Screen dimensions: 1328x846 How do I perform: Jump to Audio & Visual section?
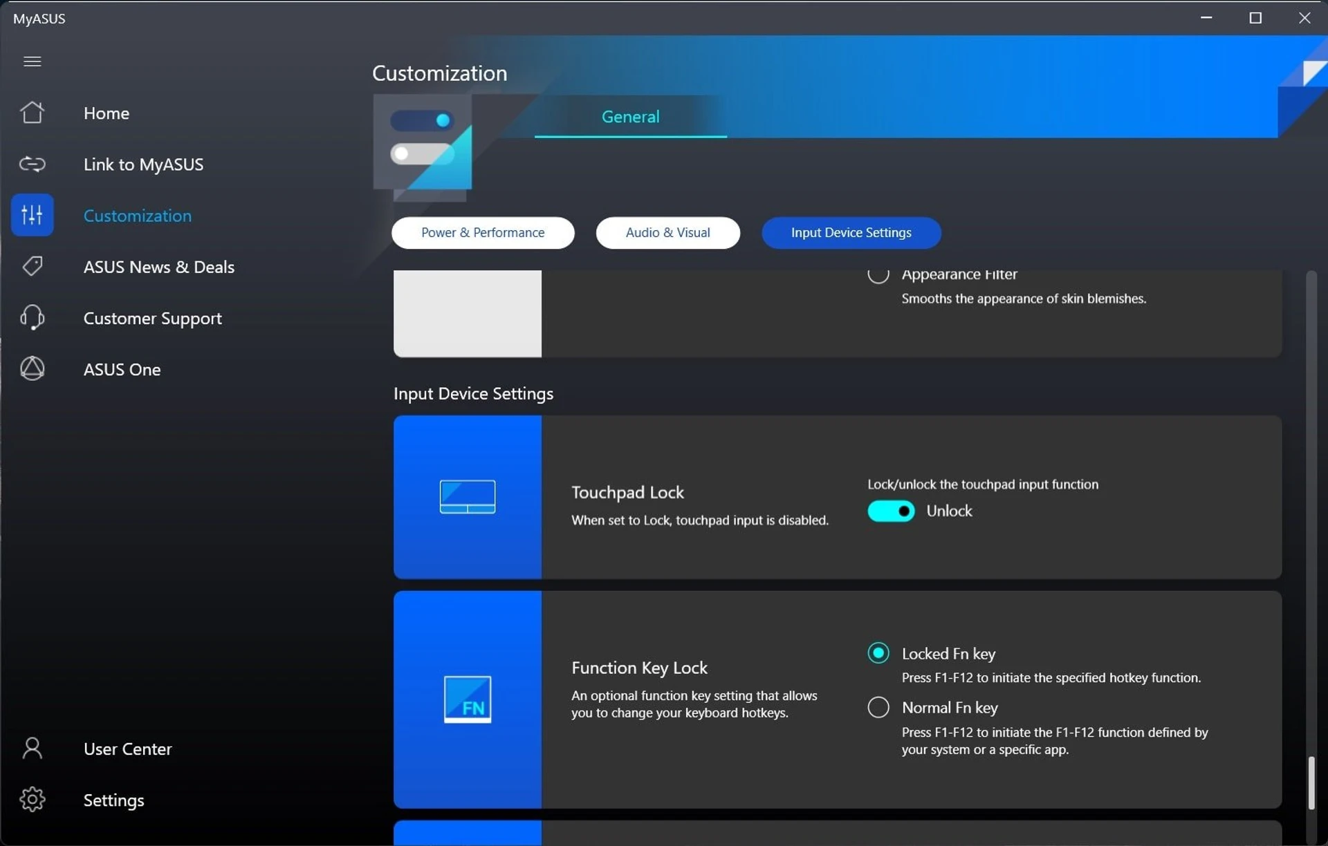click(x=667, y=232)
